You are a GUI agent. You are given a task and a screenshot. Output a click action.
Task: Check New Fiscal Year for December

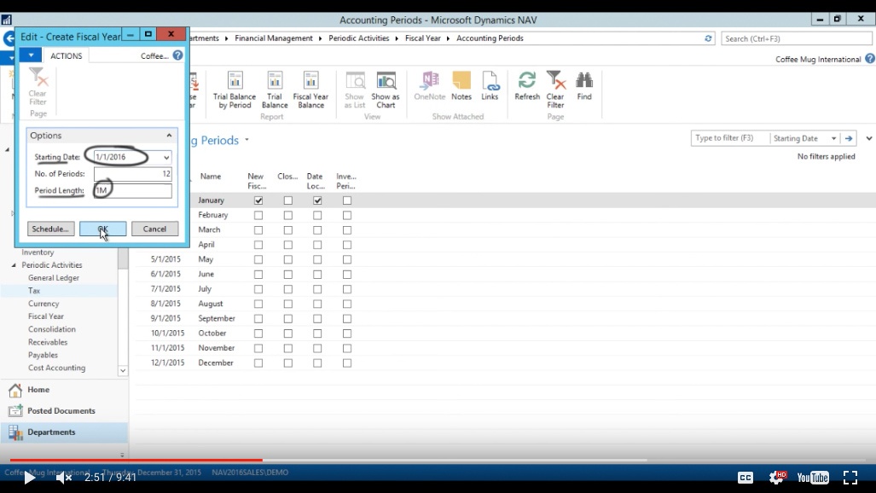(258, 362)
